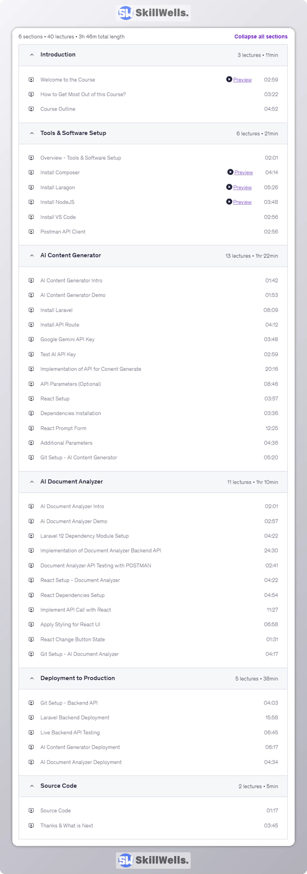
Task: Select the Course Outline lecture
Action: [58, 109]
